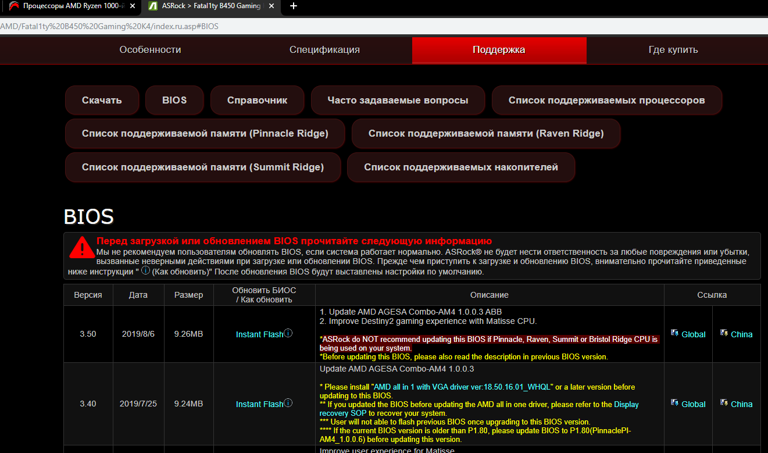Click the "Размер" column header

click(x=189, y=295)
